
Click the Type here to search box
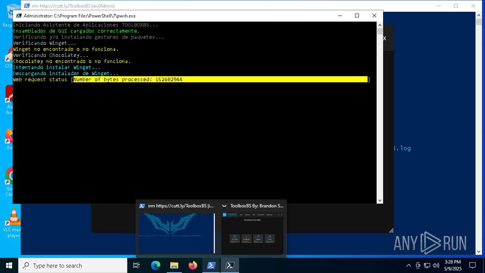(x=73, y=265)
